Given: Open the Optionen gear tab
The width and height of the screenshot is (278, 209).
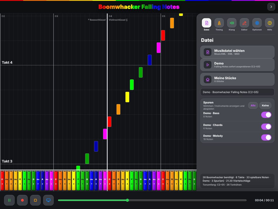Looking at the screenshot, I should [257, 25].
